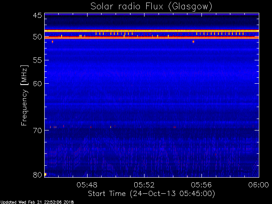272x204 pixels.
Task: Click the 05:48 time tick label
Action: 87,185
